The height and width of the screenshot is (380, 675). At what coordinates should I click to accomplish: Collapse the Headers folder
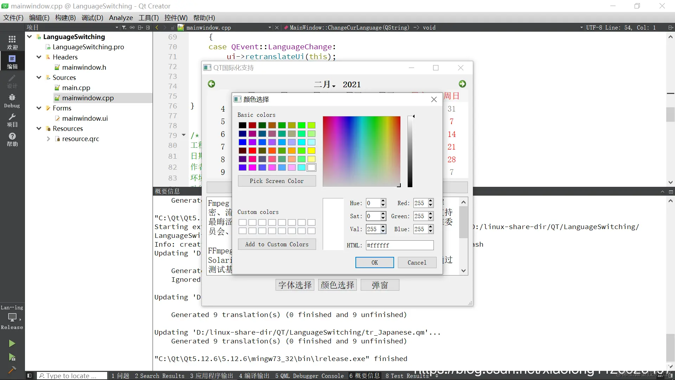[39, 57]
